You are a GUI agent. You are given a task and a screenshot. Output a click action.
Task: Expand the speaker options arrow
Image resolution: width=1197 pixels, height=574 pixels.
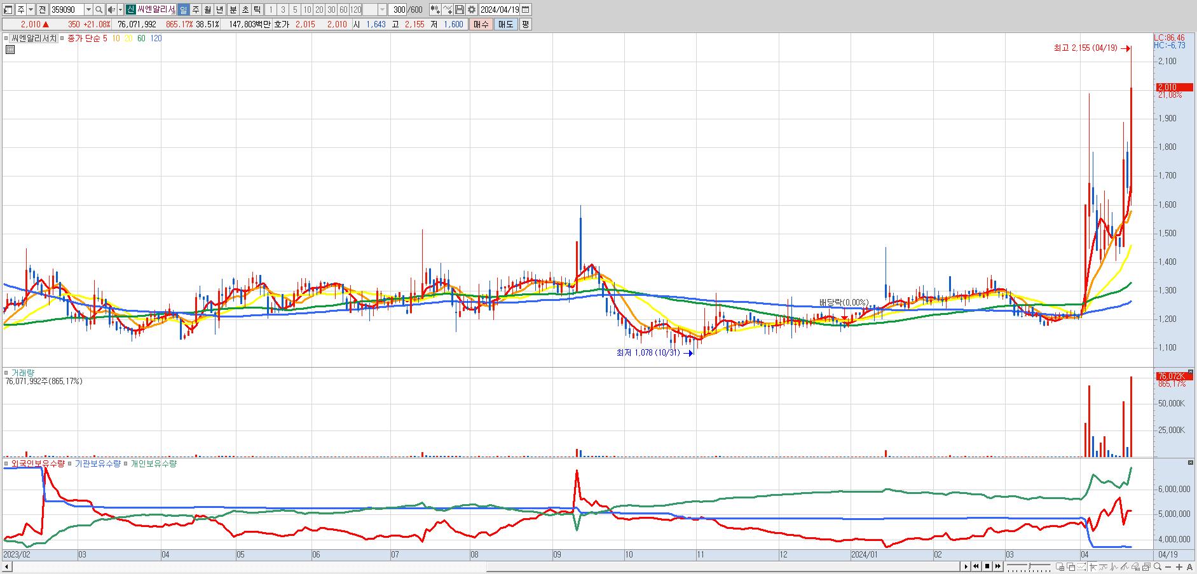(120, 10)
